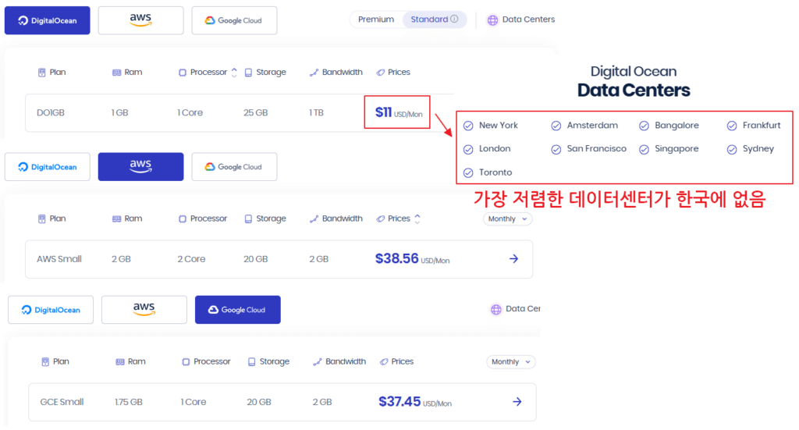Click the arrow icon in AWS Small row
This screenshot has height=430, width=799.
click(x=513, y=259)
